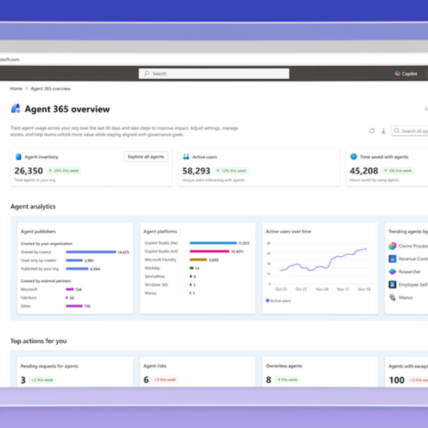Click the Other external partners bar
The width and height of the screenshot is (428, 428).
(74, 306)
